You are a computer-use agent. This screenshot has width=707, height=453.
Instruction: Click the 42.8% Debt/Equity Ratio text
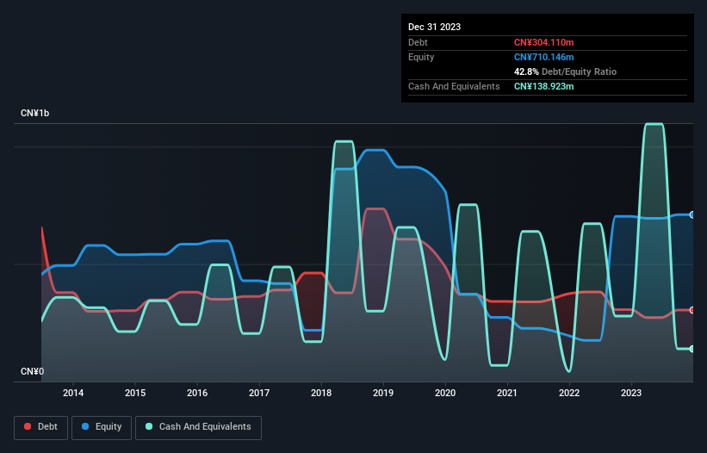click(x=565, y=71)
